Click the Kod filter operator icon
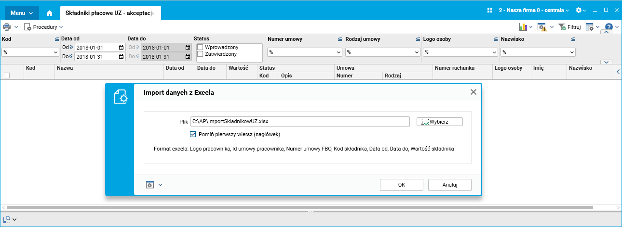This screenshot has width=622, height=227. [56, 39]
